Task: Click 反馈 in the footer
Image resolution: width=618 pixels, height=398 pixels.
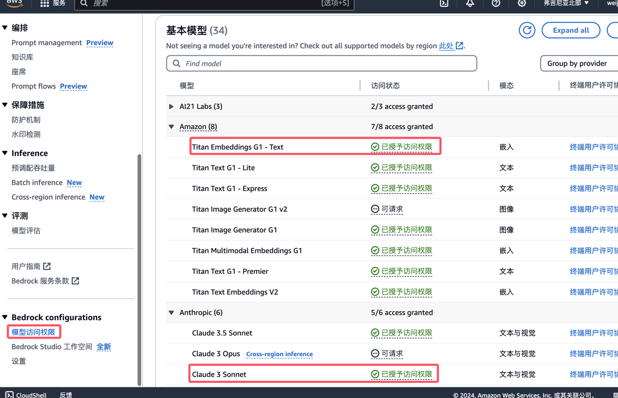Action: tap(66, 395)
